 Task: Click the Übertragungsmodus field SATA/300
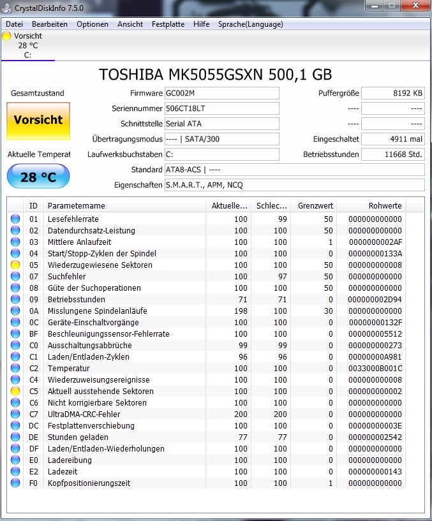pyautogui.click(x=222, y=139)
